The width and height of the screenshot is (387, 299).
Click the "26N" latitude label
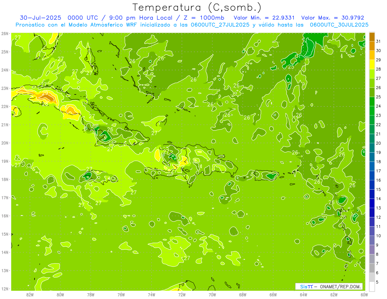[x=5, y=34]
